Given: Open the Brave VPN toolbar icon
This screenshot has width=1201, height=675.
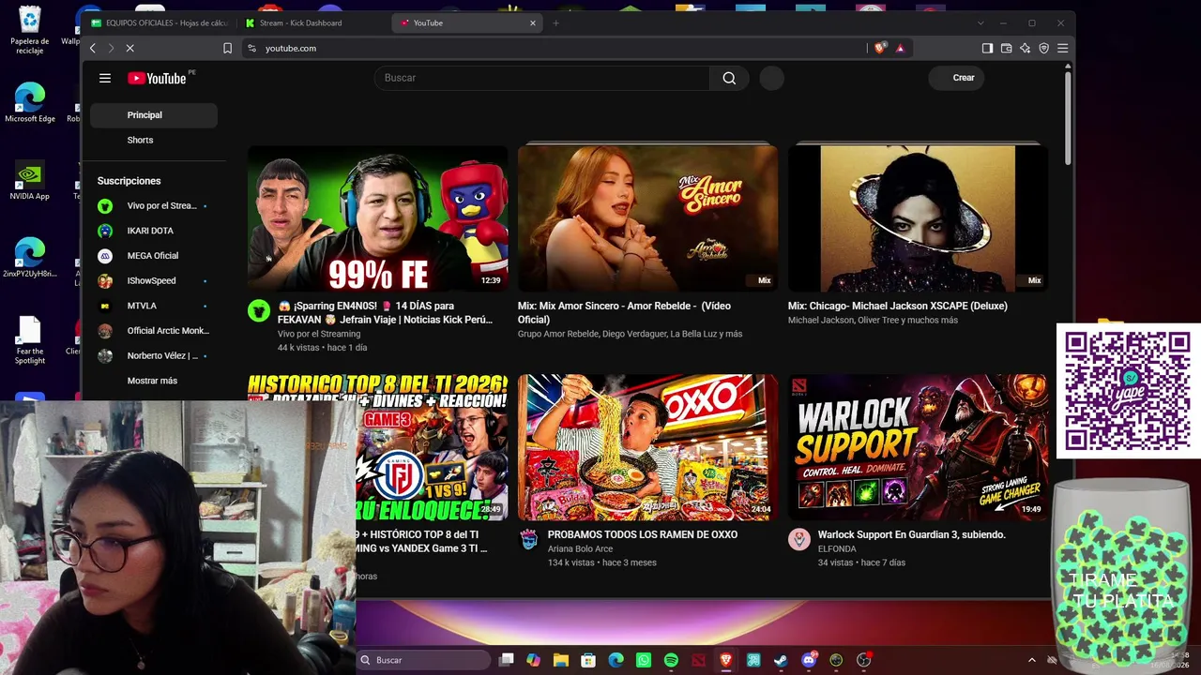Looking at the screenshot, I should 1043,48.
